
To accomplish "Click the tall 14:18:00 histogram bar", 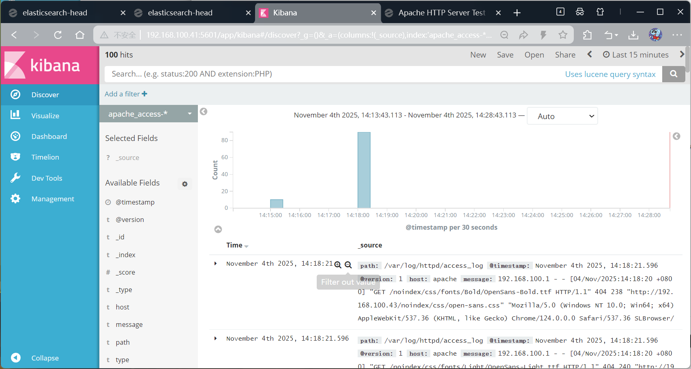I will pyautogui.click(x=364, y=170).
